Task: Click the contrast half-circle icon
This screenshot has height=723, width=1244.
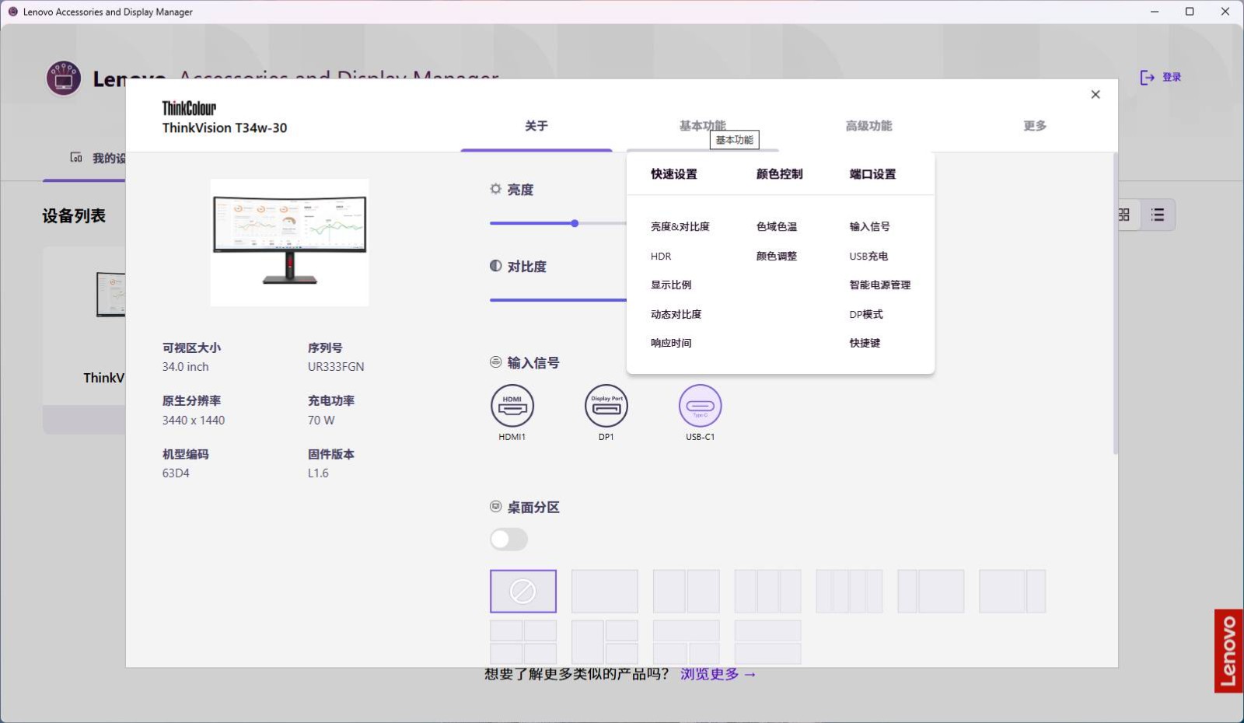Action: 496,266
